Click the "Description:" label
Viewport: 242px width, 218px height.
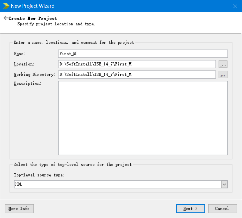tap(28, 83)
